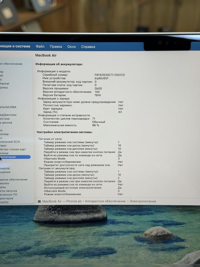Click 'Настройки электропитания системы:' heading
The image size is (200, 267).
pos(65,132)
